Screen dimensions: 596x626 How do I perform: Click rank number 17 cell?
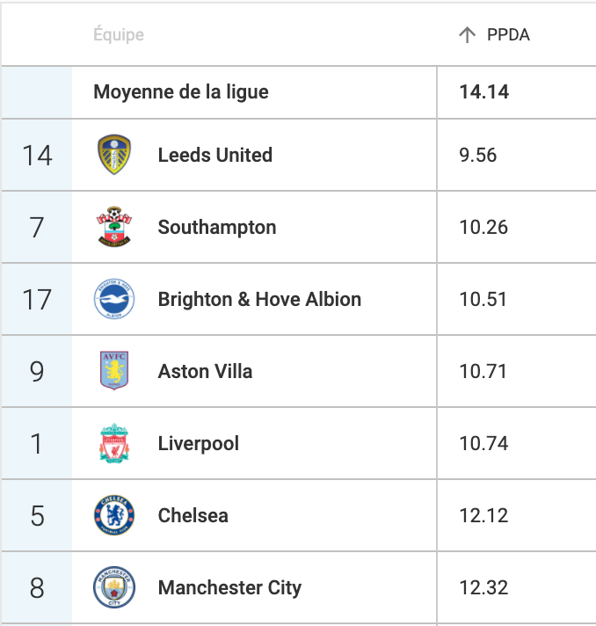(37, 299)
